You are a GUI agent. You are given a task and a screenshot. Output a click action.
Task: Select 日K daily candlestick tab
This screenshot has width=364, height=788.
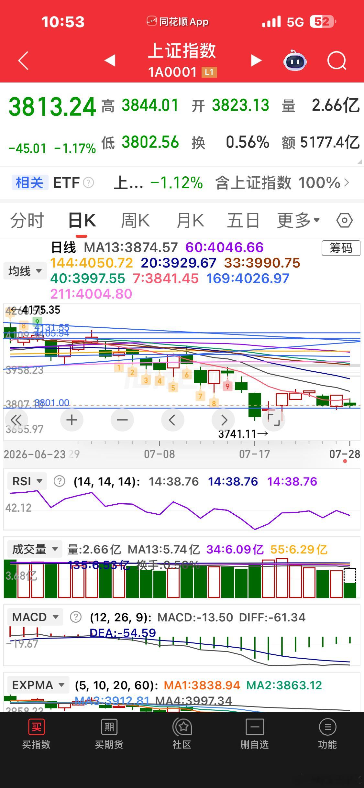(x=82, y=221)
